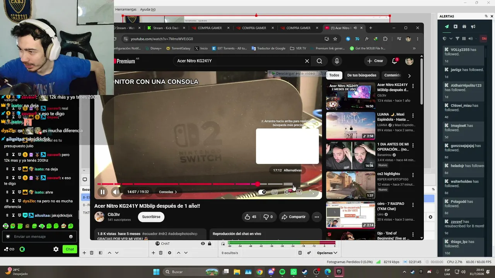Open the Cib3hr channel avatar
The width and height of the screenshot is (495, 278).
pos(99,217)
